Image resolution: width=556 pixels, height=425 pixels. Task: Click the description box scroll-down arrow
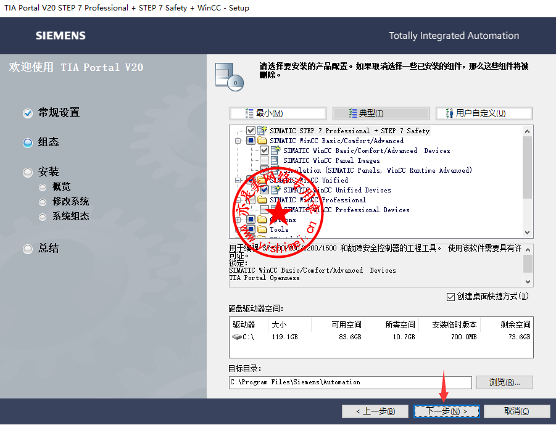click(x=528, y=281)
